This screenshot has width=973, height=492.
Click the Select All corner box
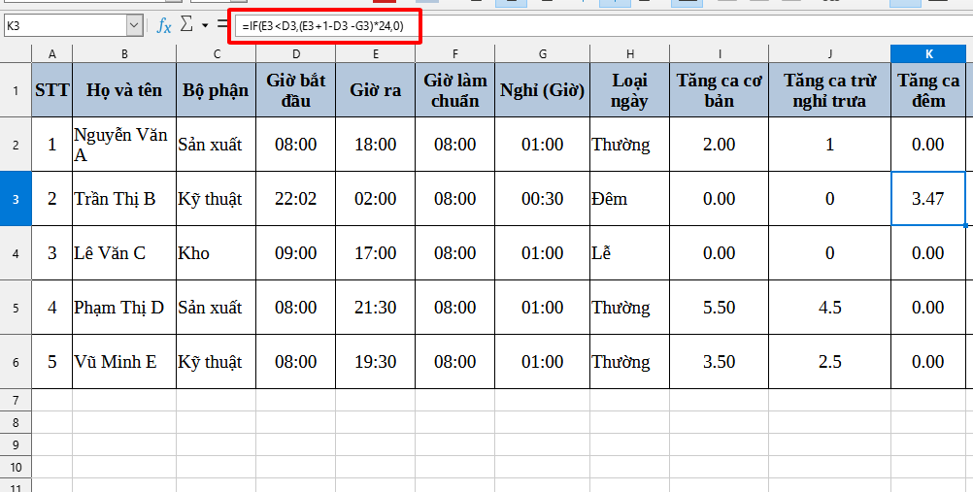click(16, 53)
